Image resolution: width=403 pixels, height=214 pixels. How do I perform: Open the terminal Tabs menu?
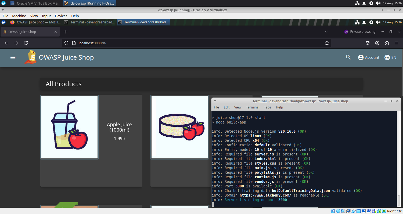coord(268,107)
